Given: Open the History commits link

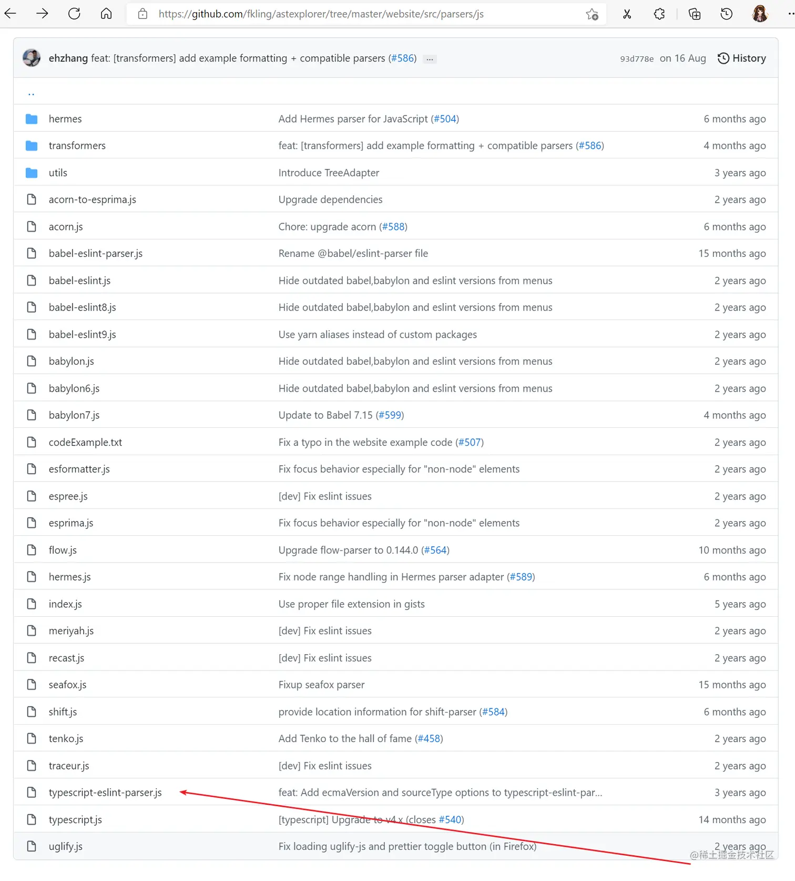Looking at the screenshot, I should coord(742,58).
